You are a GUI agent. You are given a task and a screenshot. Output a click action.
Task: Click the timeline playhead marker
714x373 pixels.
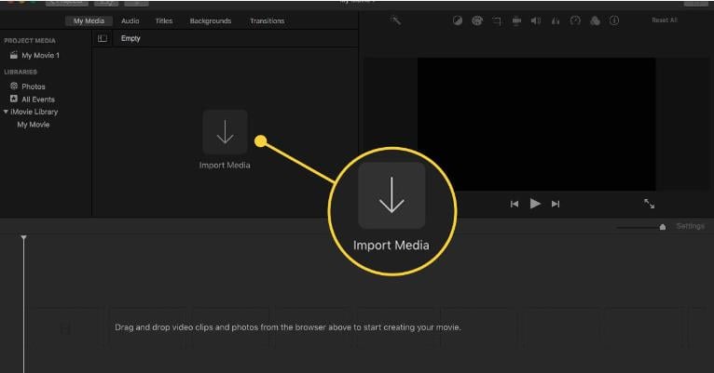pos(23,237)
